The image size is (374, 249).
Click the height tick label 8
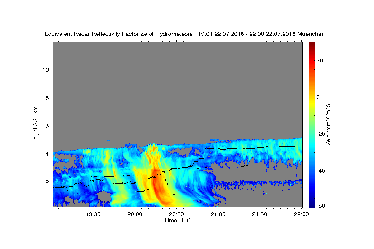point(48,98)
